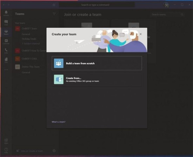Screen dimensions: 193x157
Task: Open the Holiday Deals channel
Action: coord(29,39)
